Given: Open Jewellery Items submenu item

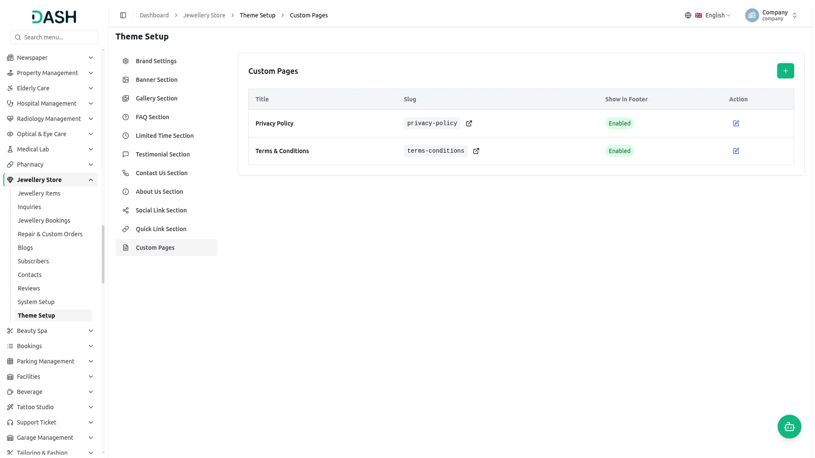Looking at the screenshot, I should coord(53,193).
